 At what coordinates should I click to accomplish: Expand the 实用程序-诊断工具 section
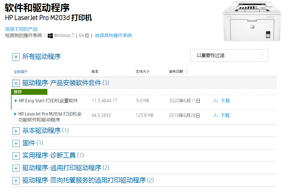pos(16,155)
